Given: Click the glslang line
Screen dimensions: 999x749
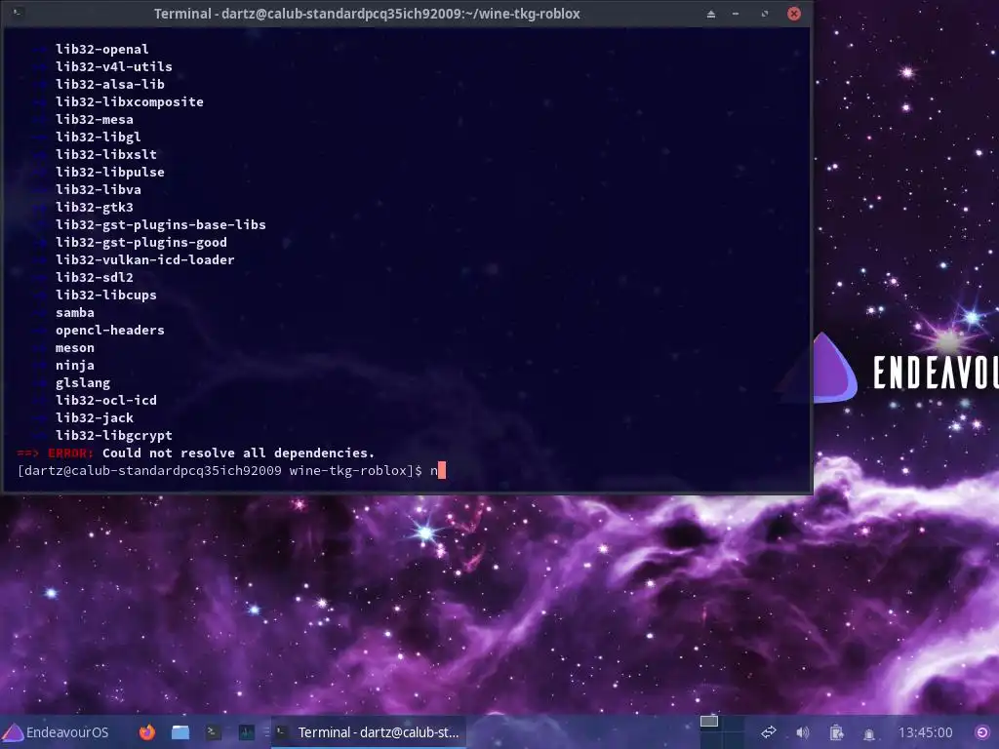Looking at the screenshot, I should pyautogui.click(x=83, y=382).
